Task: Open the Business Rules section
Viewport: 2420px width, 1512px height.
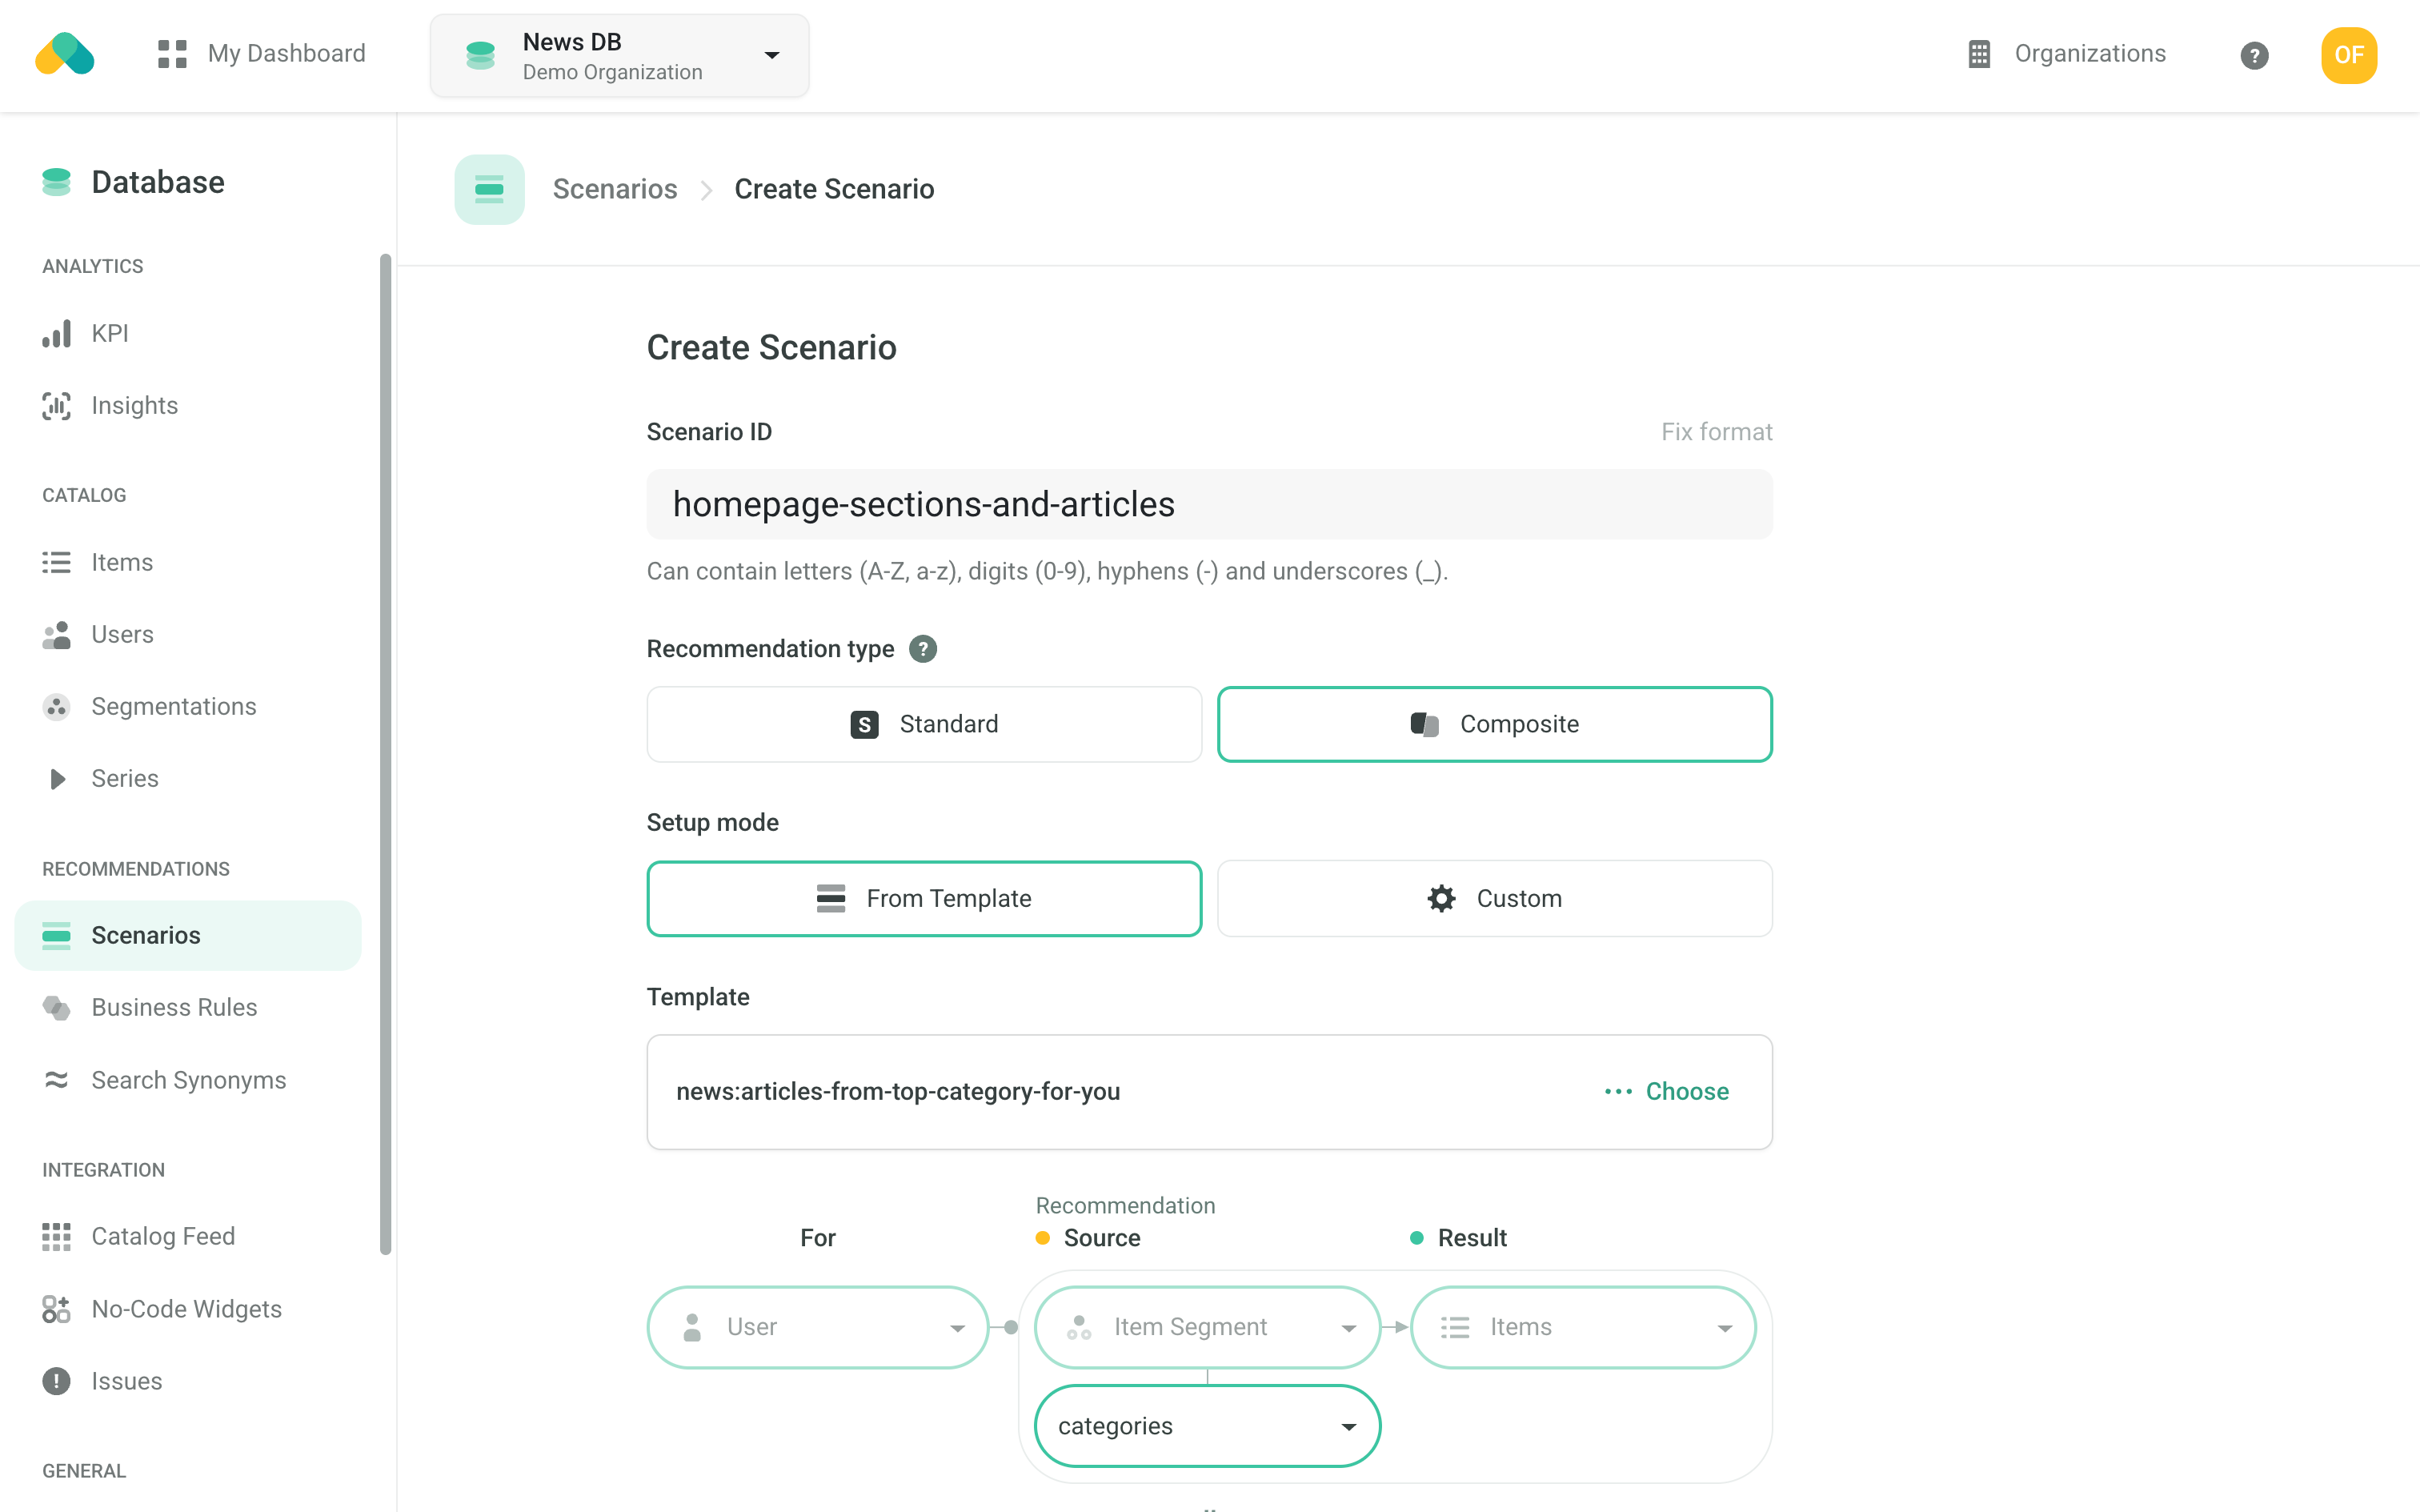Action: click(x=174, y=1007)
